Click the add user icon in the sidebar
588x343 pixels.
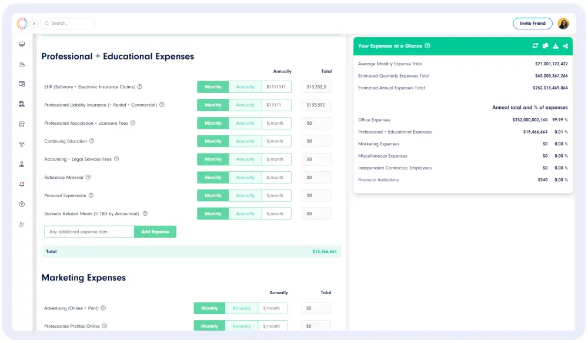pos(22,224)
